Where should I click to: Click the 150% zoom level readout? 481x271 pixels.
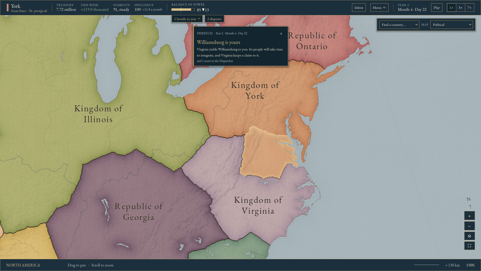470,265
